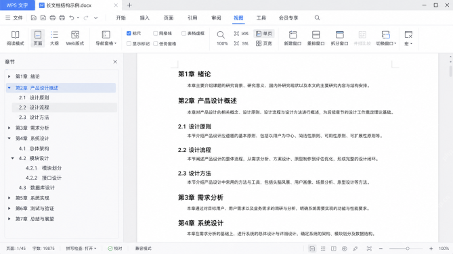The height and width of the screenshot is (254, 453).
Task: Open spell check (拼写检查) dropdown
Action: tap(81, 248)
